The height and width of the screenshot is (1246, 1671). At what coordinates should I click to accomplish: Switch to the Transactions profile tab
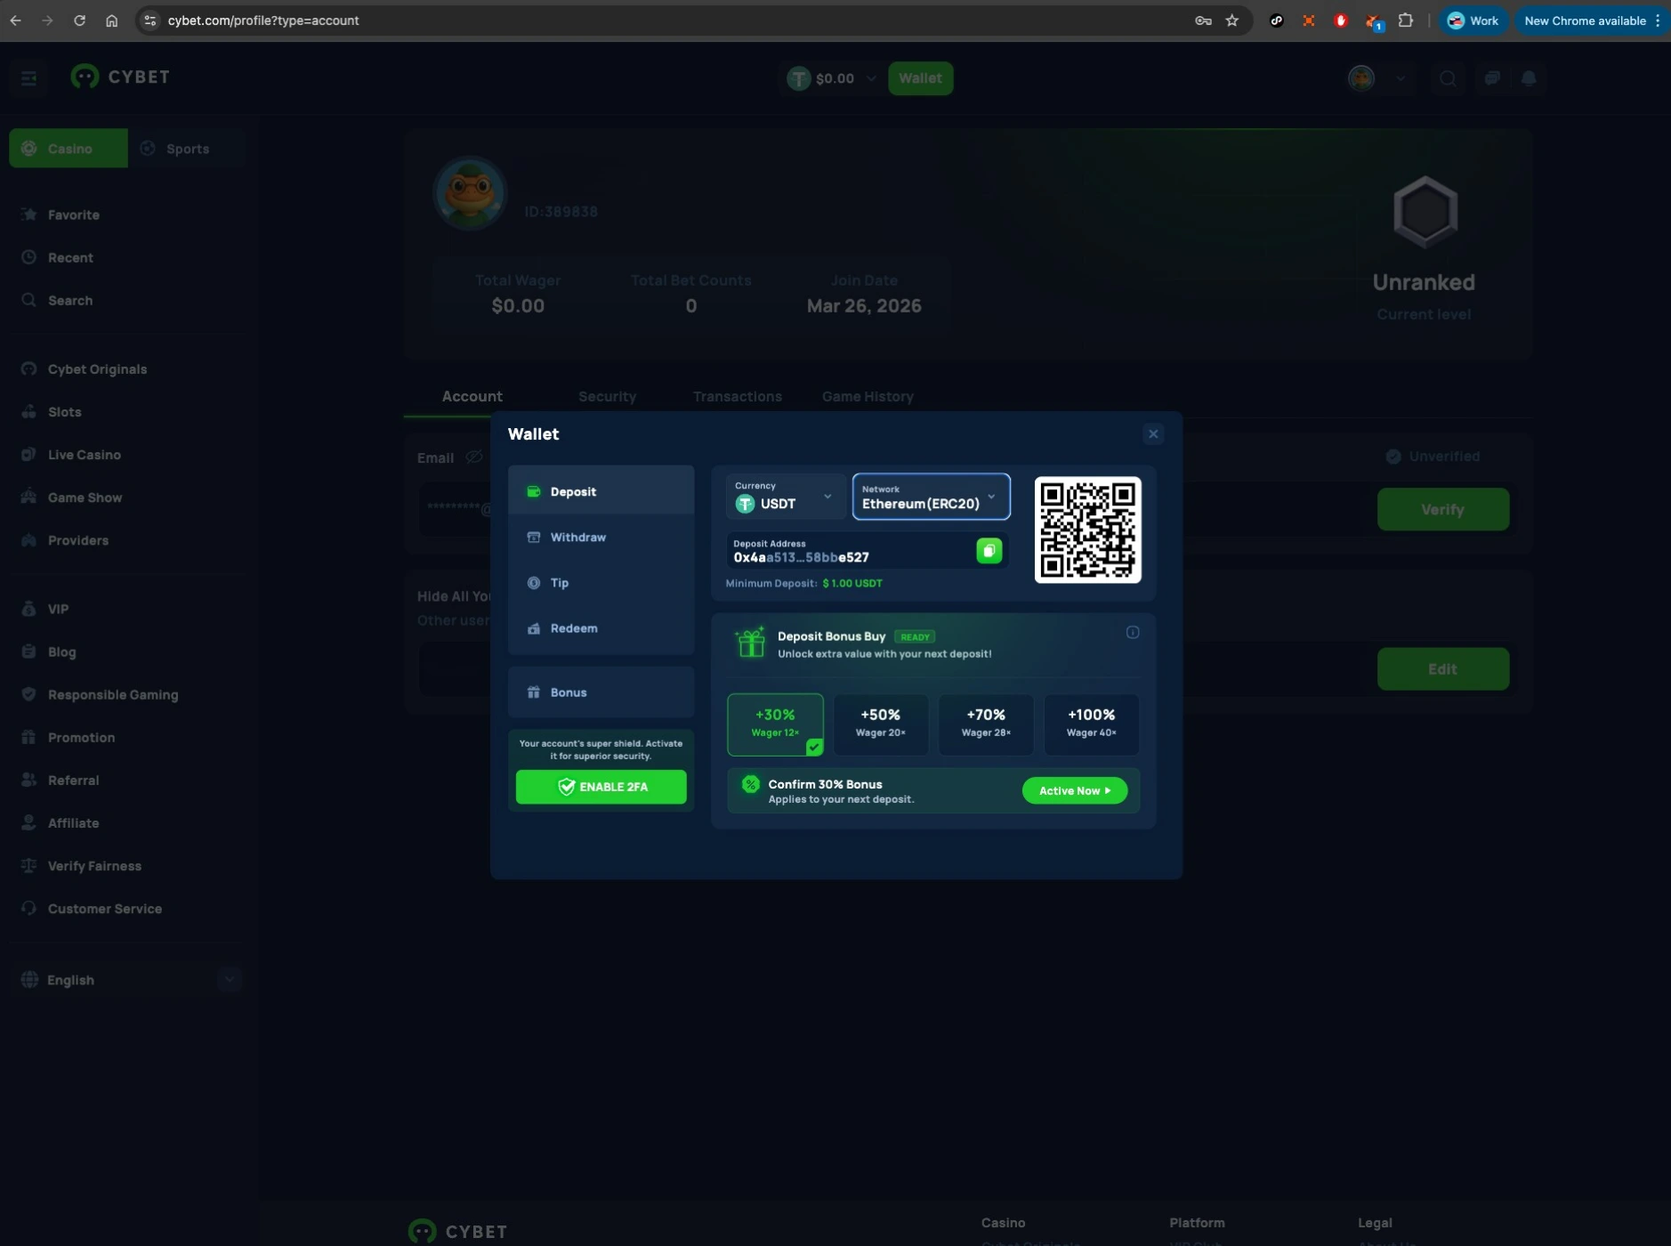point(737,396)
